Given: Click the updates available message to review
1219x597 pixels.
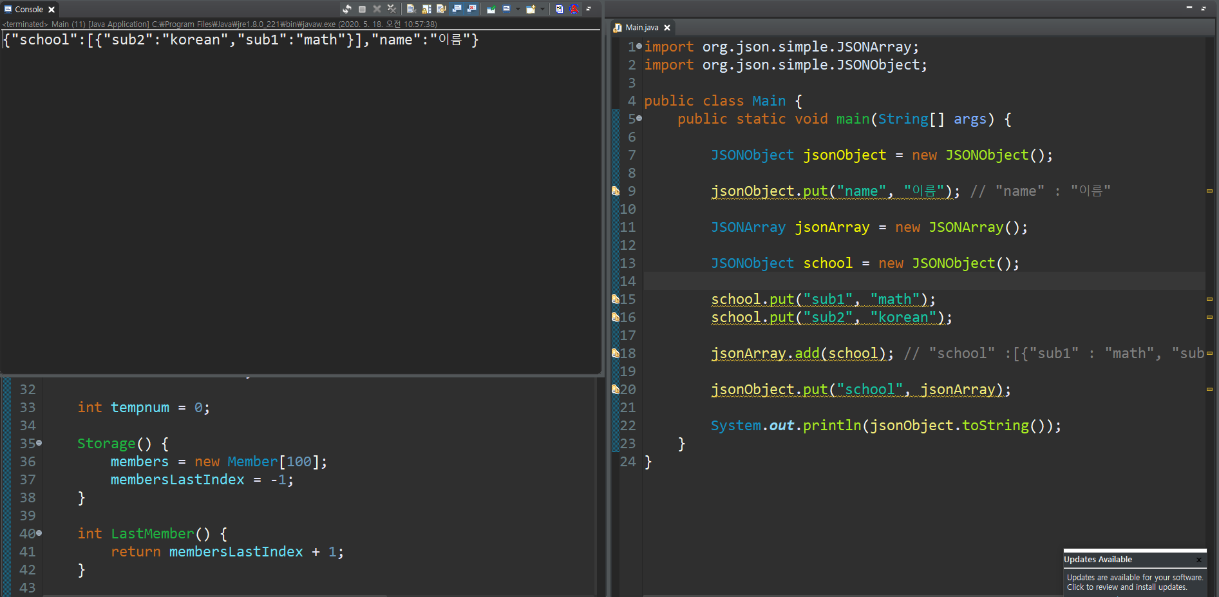Looking at the screenshot, I should (1135, 582).
